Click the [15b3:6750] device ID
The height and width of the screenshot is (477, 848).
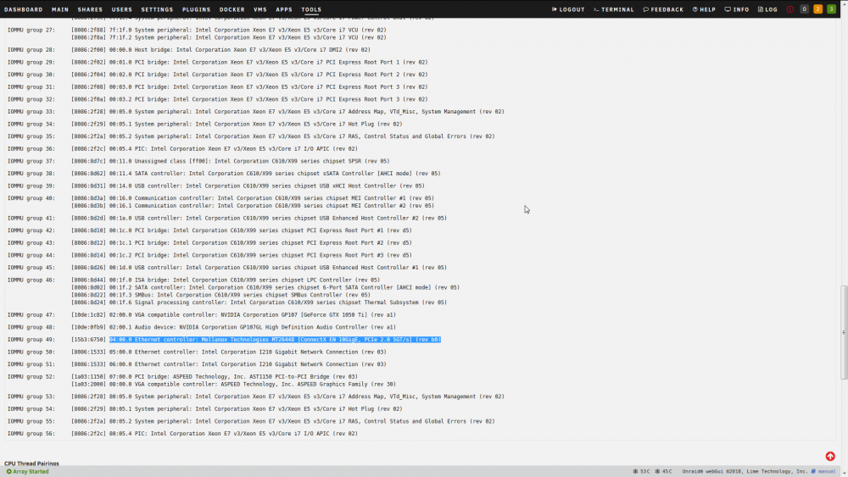(x=89, y=339)
